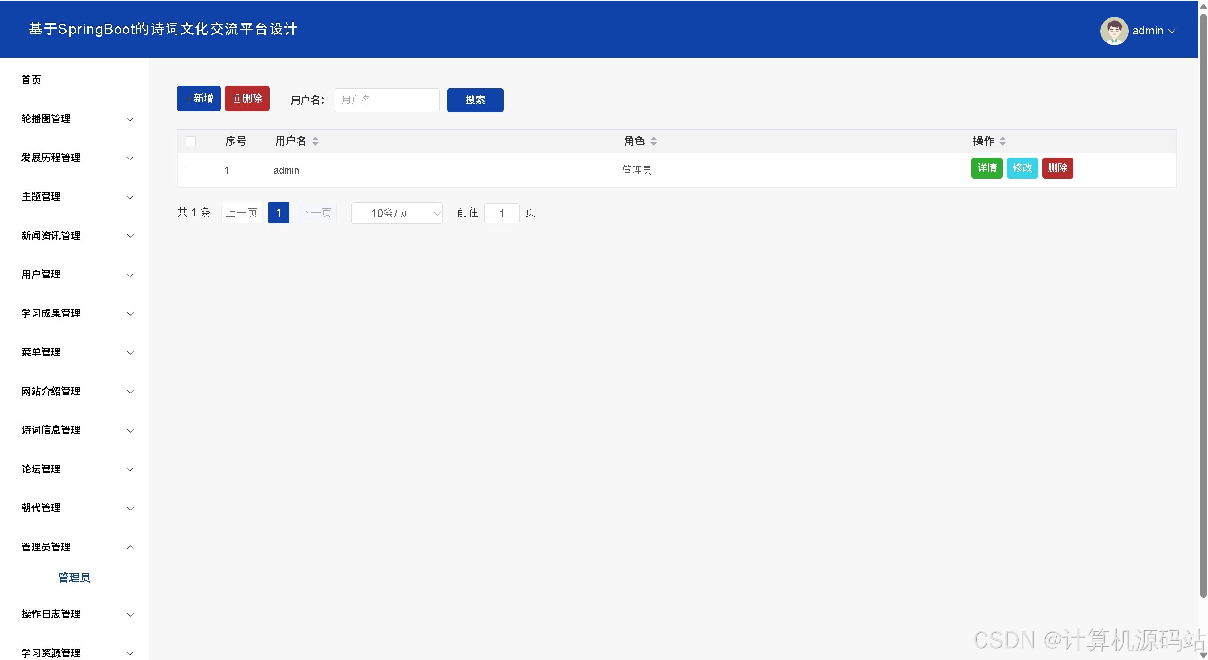The width and height of the screenshot is (1208, 660).
Task: Click the sort arrows beside 操作
Action: 1003,141
